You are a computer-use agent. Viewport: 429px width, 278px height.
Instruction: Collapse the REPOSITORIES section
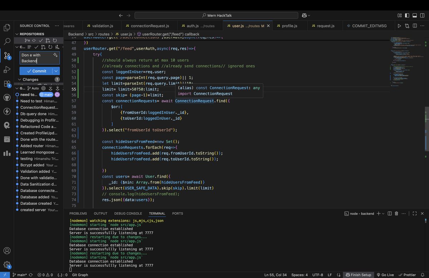click(x=17, y=34)
